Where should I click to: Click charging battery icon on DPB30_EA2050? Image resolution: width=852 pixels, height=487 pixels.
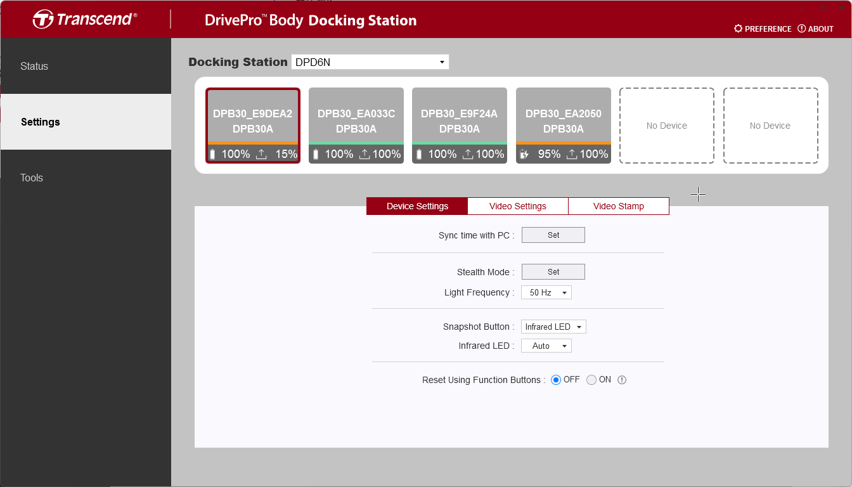(524, 154)
